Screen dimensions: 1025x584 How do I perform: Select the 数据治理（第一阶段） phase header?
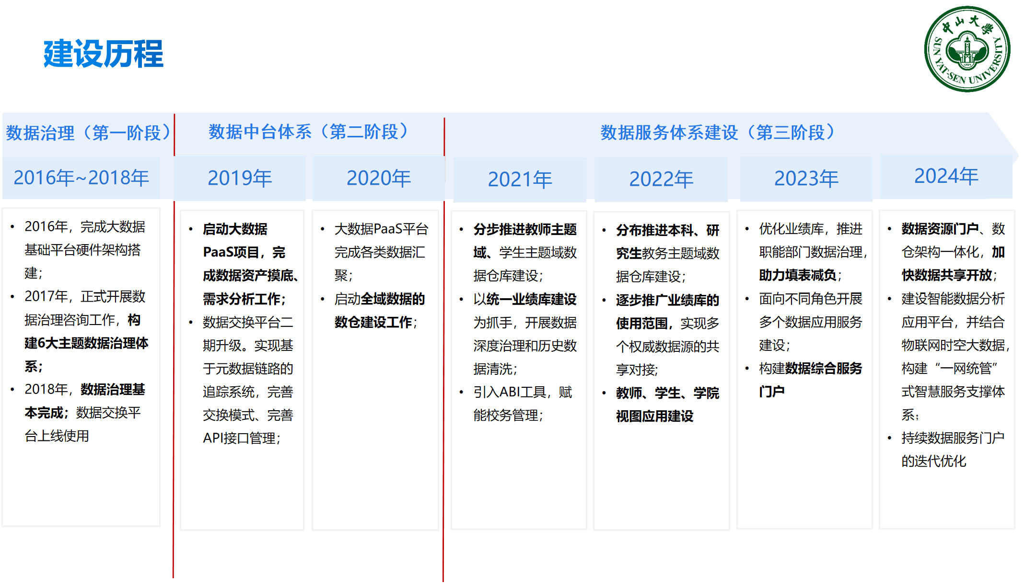(x=88, y=133)
